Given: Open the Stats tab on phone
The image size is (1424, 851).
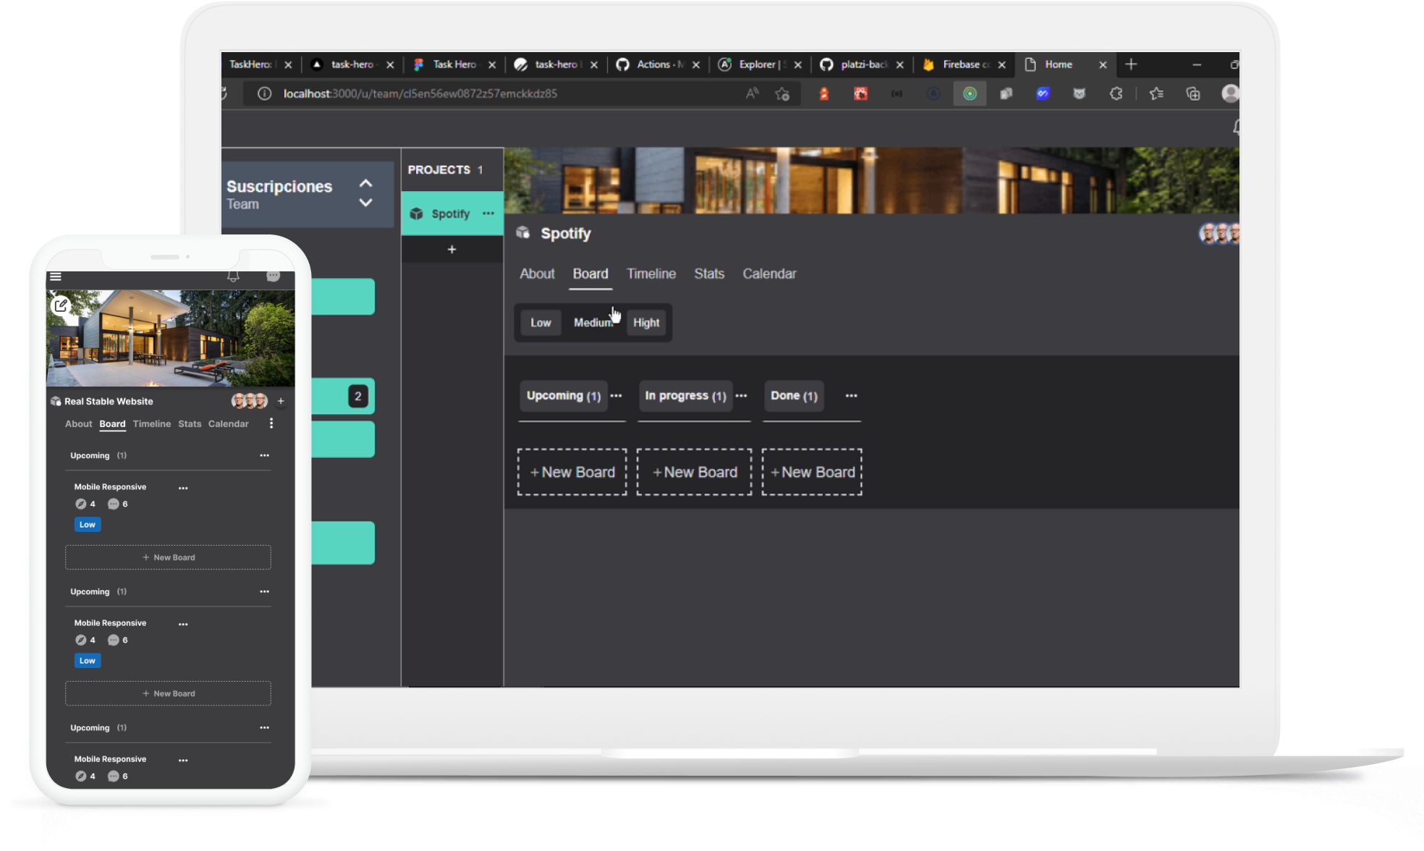Looking at the screenshot, I should point(190,424).
